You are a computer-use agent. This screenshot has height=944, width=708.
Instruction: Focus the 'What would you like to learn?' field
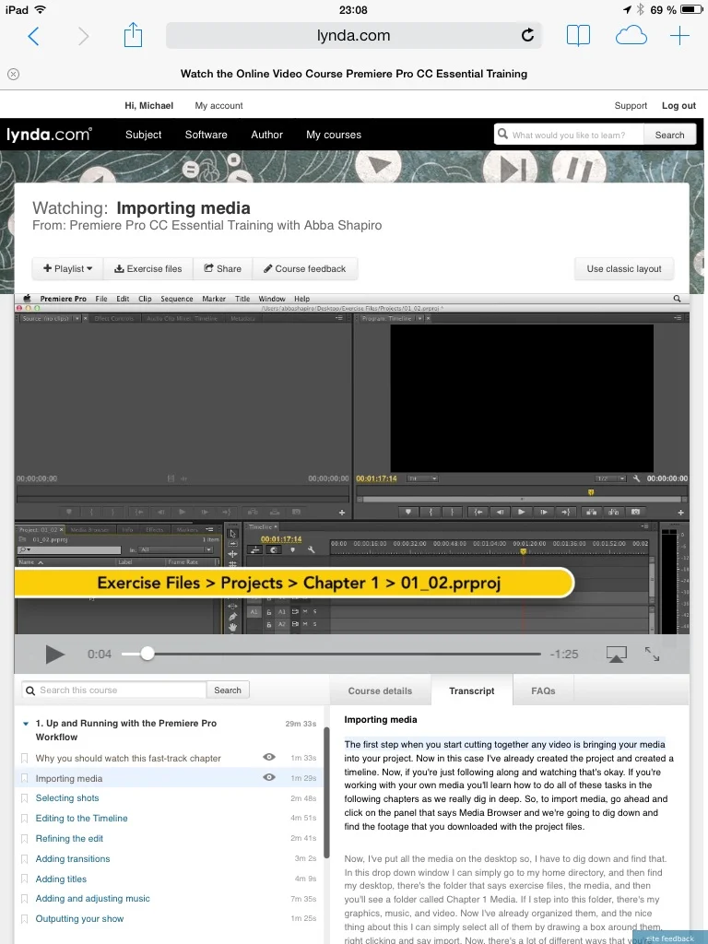(569, 135)
